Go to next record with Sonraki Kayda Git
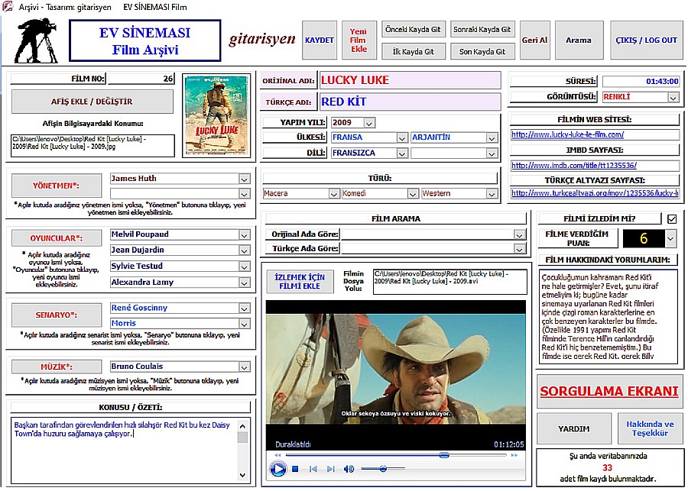 (x=482, y=30)
